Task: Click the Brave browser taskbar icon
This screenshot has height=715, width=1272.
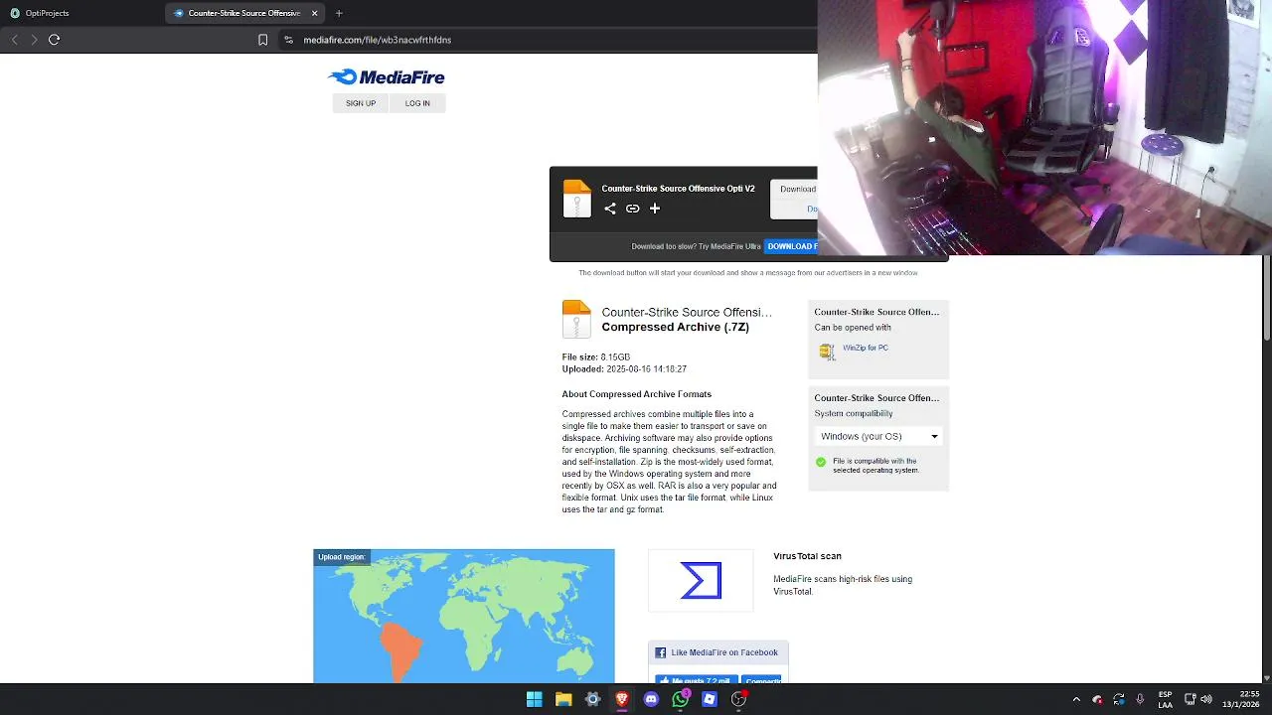Action: (622, 699)
